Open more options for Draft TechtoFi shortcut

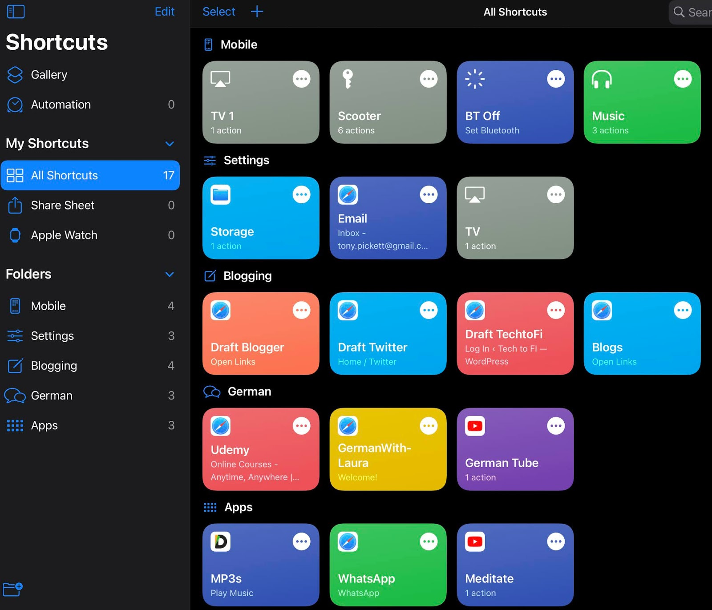556,310
